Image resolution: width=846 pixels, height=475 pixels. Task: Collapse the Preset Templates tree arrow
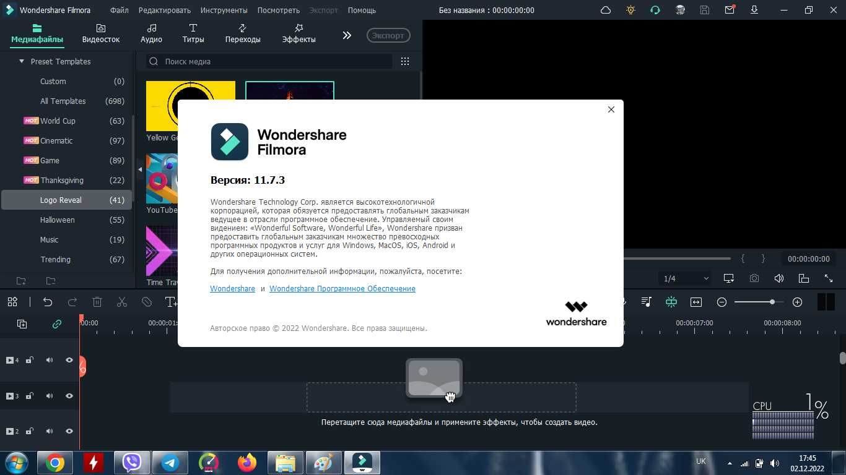[x=22, y=61]
